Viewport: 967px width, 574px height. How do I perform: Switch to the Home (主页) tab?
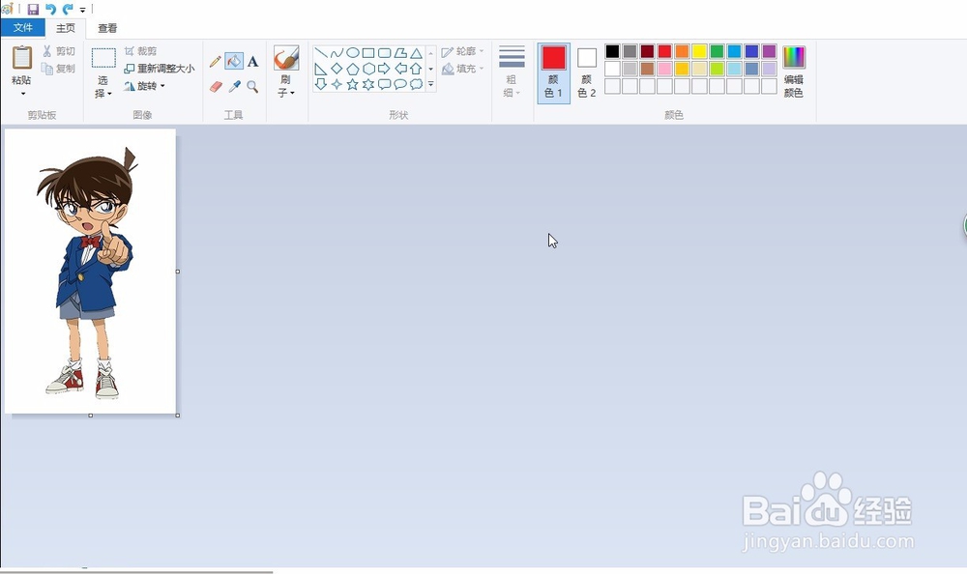tap(66, 28)
